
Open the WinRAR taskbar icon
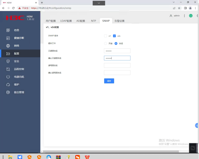pyautogui.click(x=58, y=157)
